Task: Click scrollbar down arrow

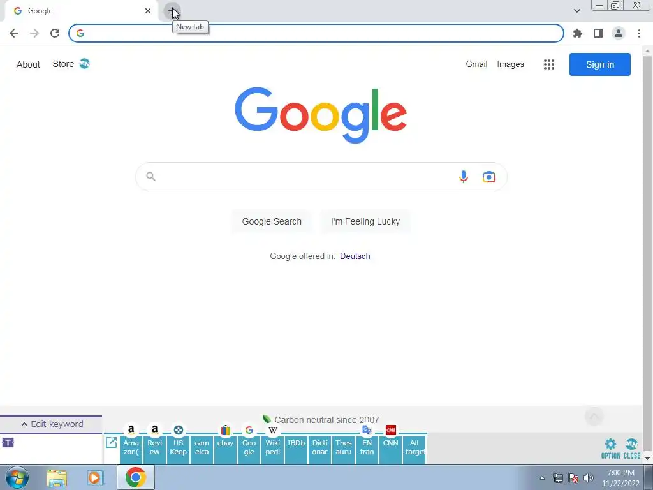Action: tap(647, 458)
